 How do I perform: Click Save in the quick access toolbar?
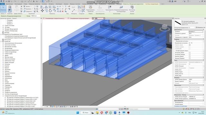(9, 1)
